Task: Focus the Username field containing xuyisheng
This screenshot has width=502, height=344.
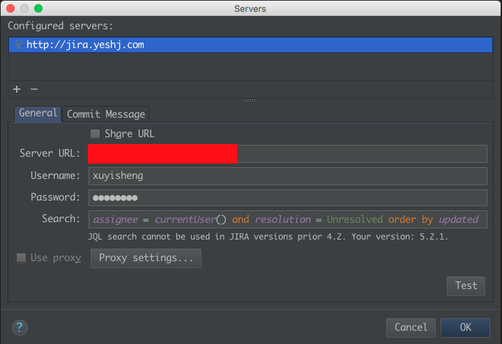Action: pyautogui.click(x=287, y=176)
